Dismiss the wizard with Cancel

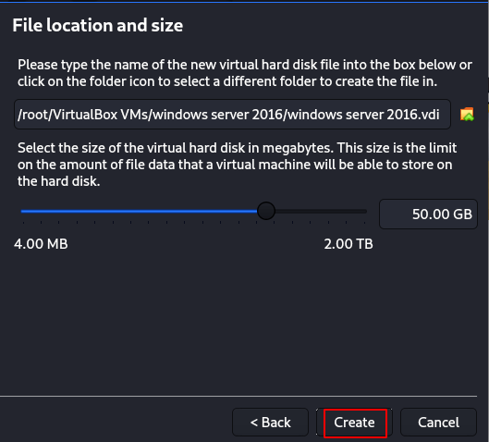click(x=438, y=423)
